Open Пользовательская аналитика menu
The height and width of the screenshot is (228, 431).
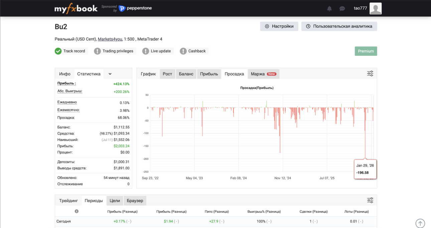point(339,26)
